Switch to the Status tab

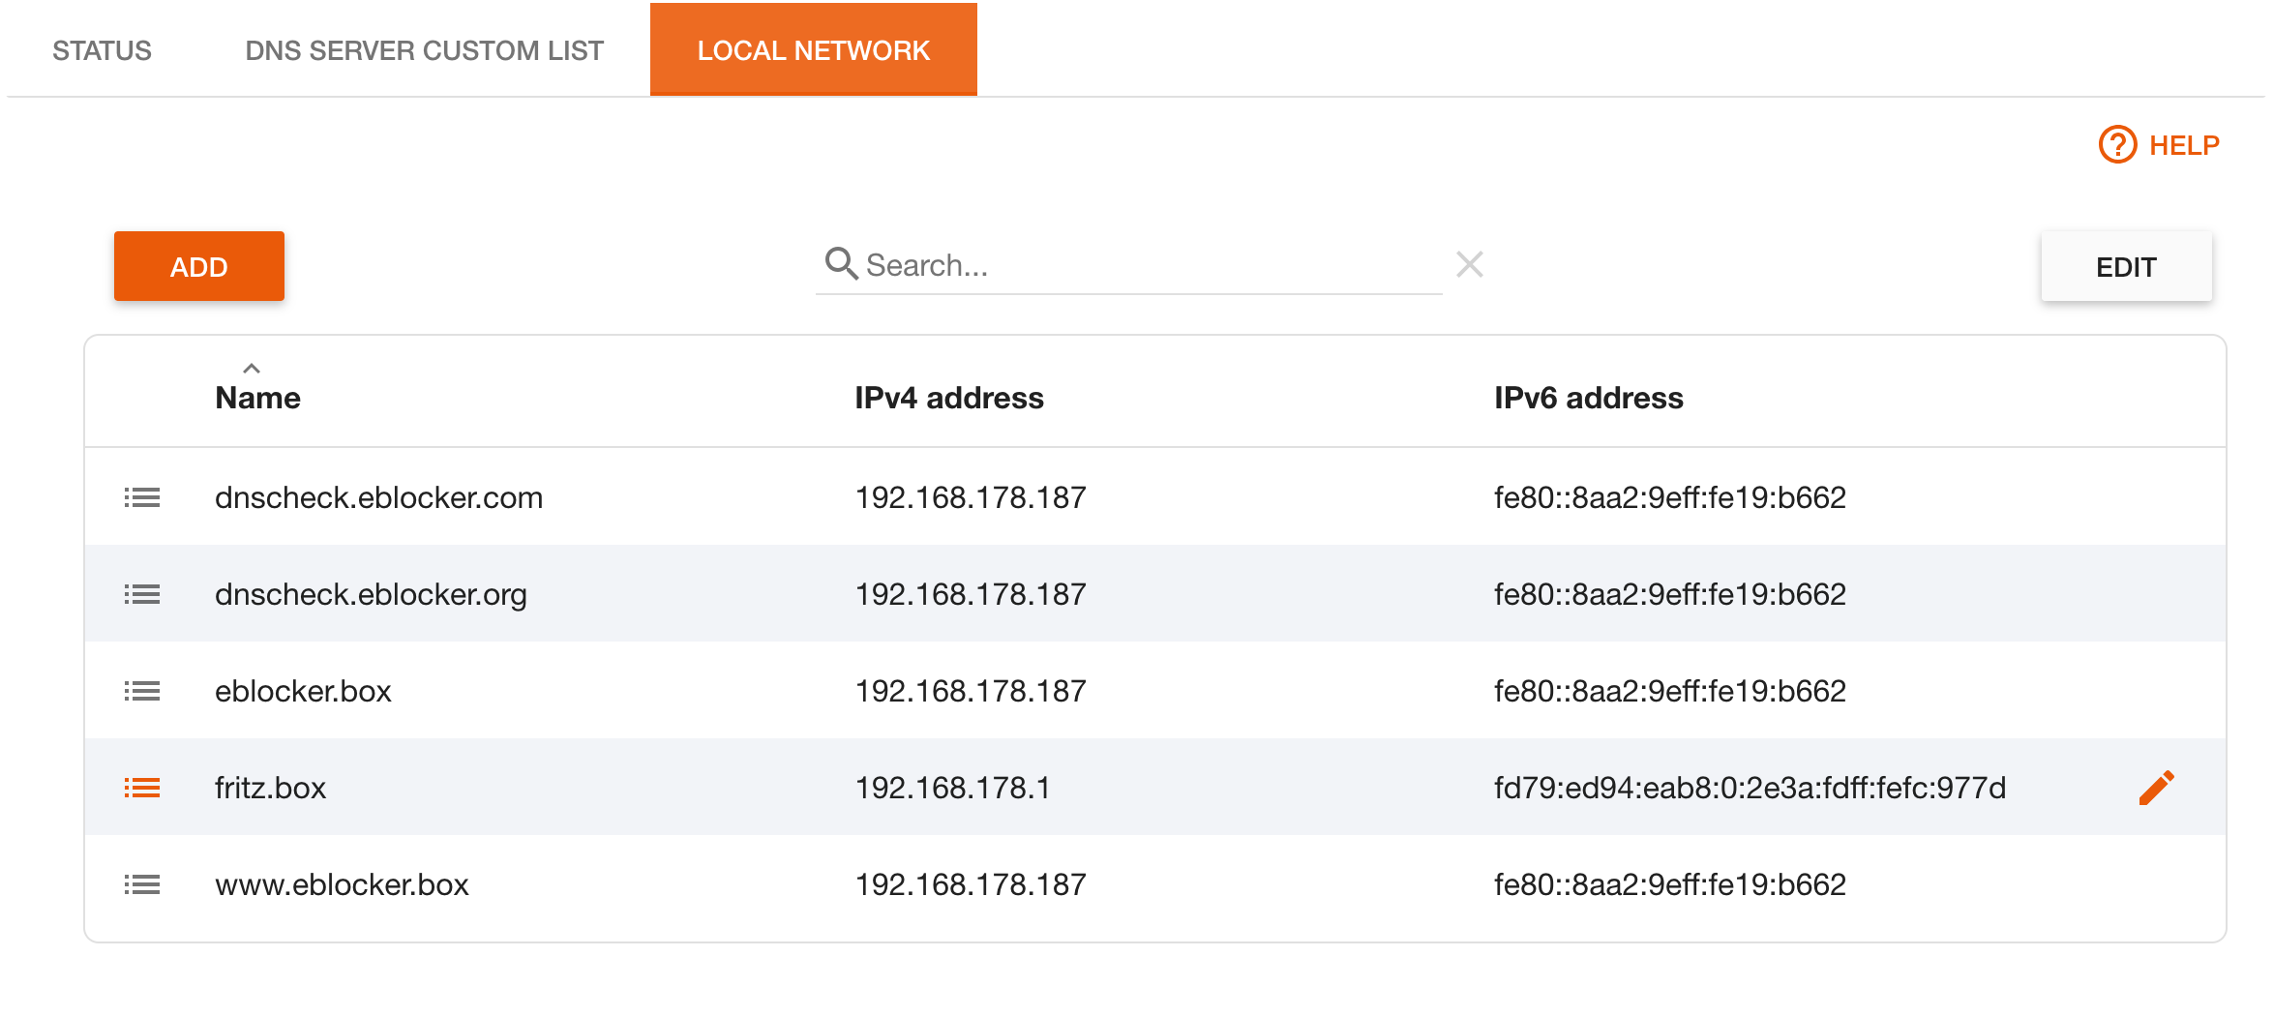click(102, 50)
